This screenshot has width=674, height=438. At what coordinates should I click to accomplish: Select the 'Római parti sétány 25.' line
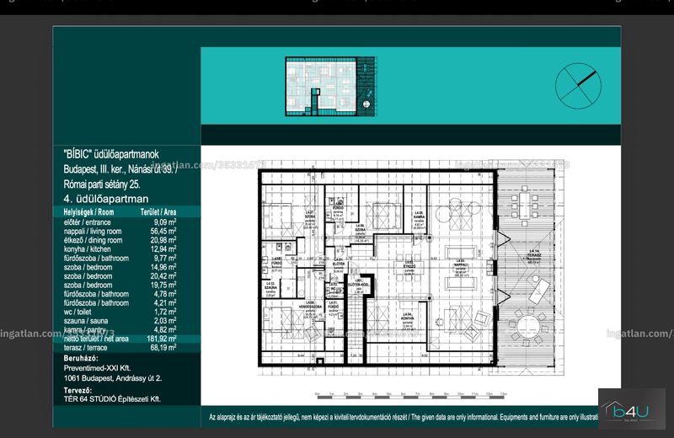[102, 184]
